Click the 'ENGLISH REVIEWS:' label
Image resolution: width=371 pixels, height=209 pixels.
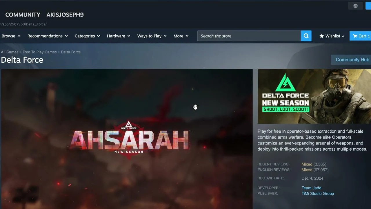(274, 170)
